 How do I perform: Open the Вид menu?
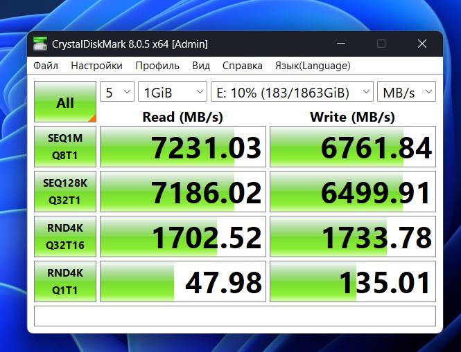(x=201, y=66)
